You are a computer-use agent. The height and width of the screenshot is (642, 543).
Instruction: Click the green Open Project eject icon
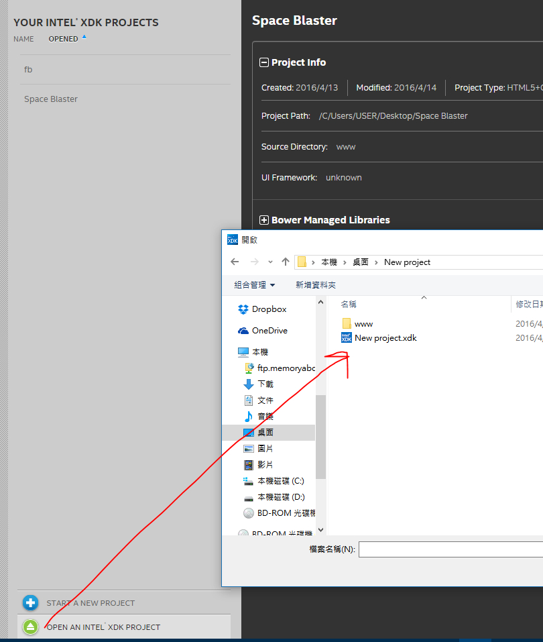(x=30, y=627)
